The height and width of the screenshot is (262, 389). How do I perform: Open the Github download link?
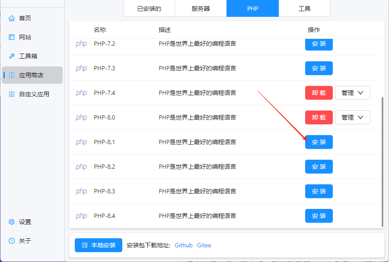(184, 245)
